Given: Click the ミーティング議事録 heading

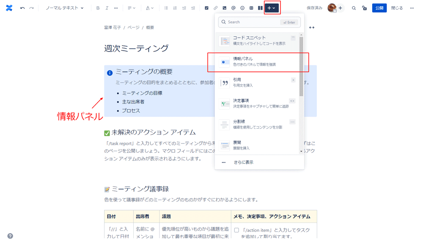Looking at the screenshot, I should pyautogui.click(x=140, y=189).
